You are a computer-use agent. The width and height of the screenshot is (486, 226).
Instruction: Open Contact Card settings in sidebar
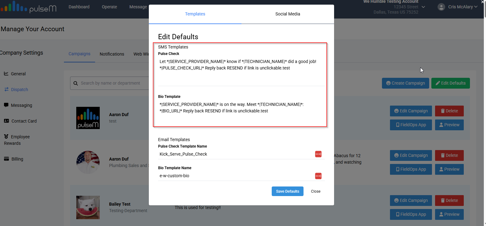click(24, 121)
